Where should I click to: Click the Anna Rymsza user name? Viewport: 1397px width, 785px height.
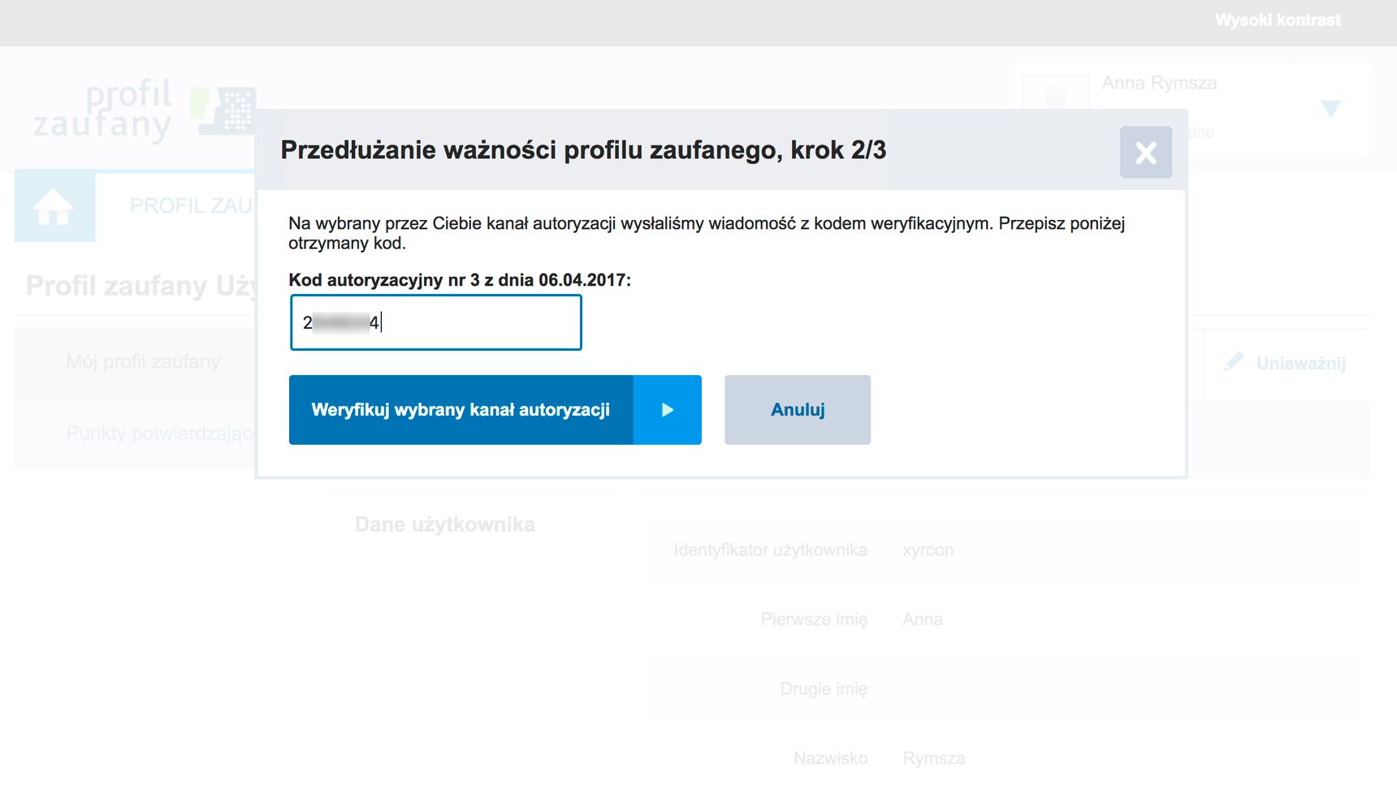1159,83
